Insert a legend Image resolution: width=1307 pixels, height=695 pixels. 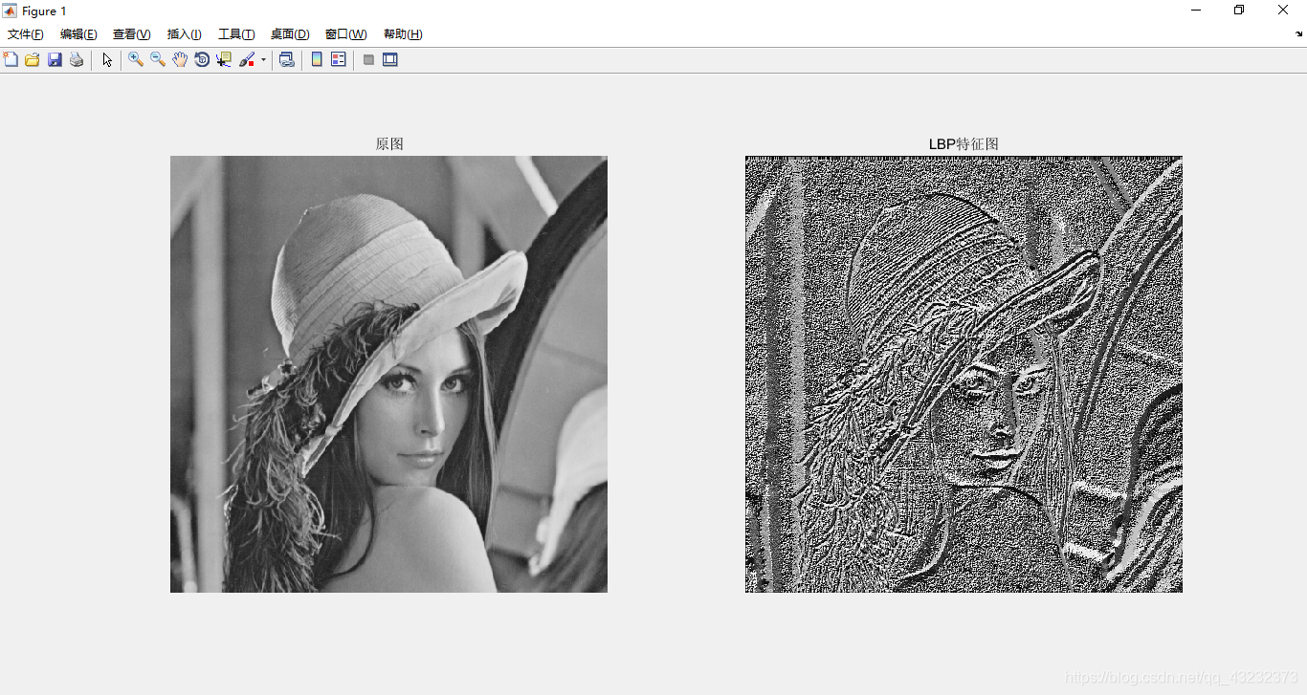click(x=339, y=59)
